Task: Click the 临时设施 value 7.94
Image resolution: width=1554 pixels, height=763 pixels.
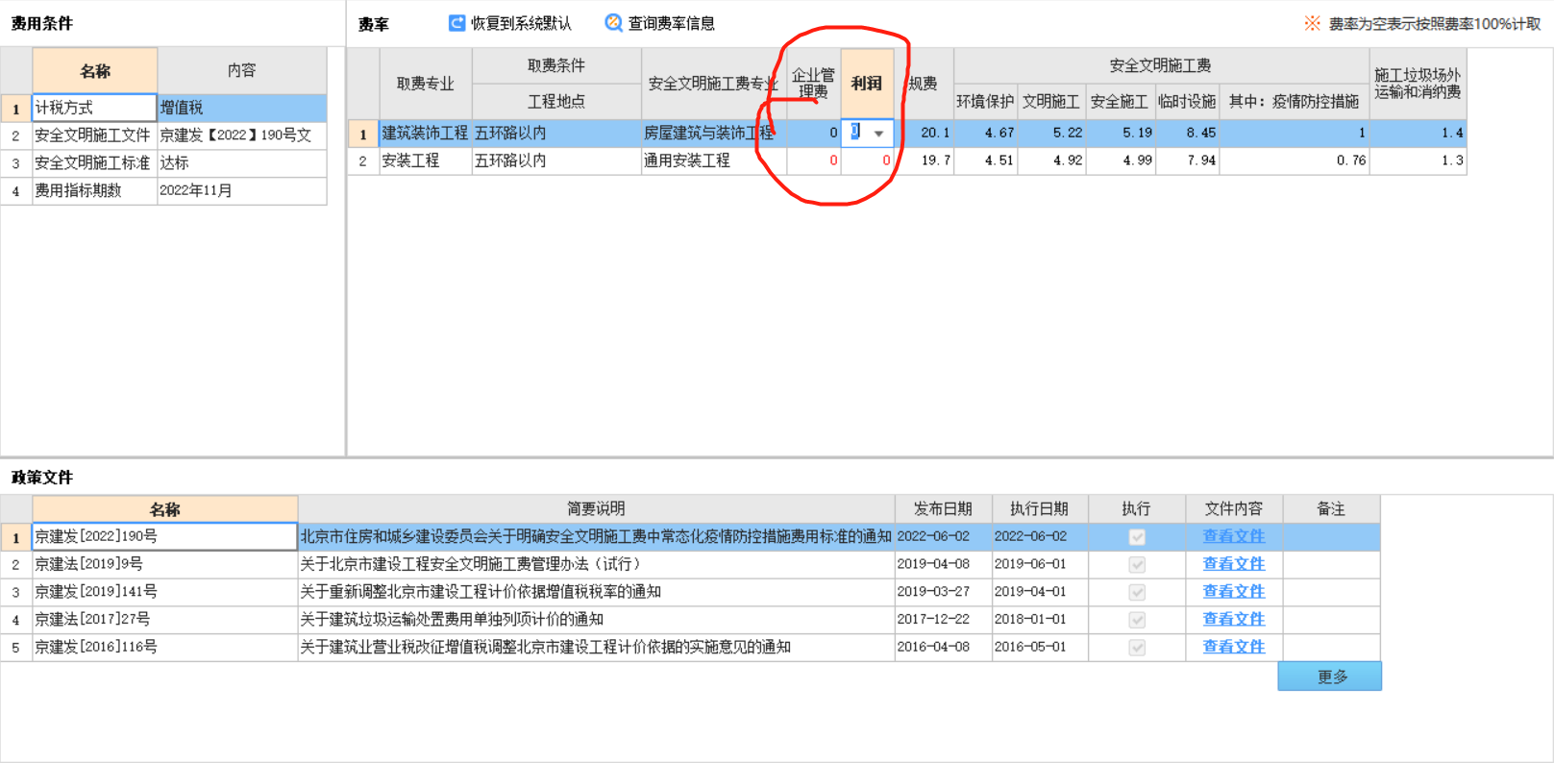Action: point(1188,160)
